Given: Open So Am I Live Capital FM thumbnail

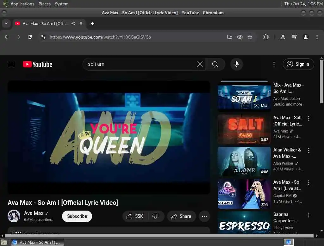Looking at the screenshot, I should (x=244, y=194).
